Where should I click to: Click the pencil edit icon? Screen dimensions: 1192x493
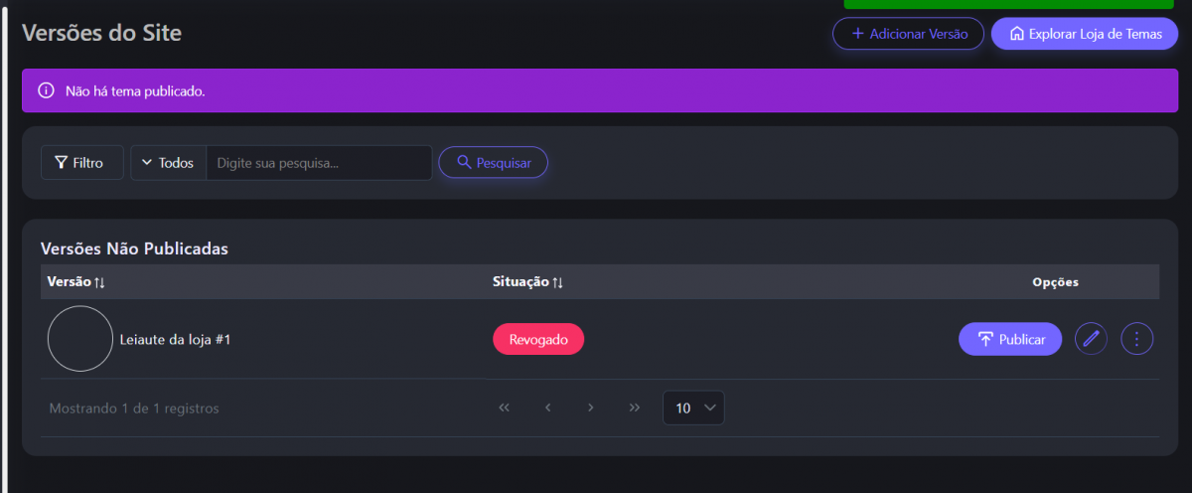click(x=1091, y=339)
